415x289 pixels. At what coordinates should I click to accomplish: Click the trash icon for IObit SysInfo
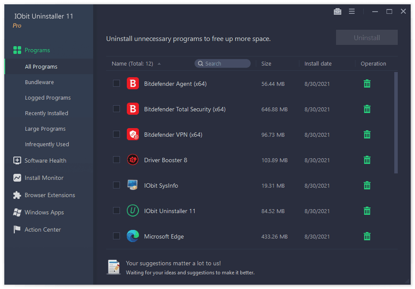(x=367, y=185)
